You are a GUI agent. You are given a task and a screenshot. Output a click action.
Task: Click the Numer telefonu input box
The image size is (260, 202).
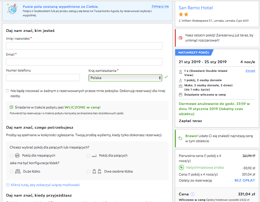pos(43,78)
